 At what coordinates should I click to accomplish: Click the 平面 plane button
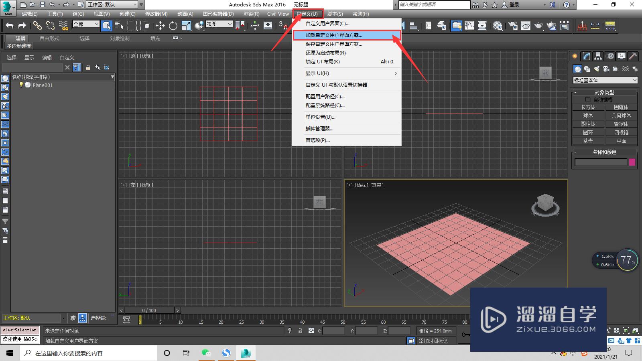pyautogui.click(x=621, y=141)
